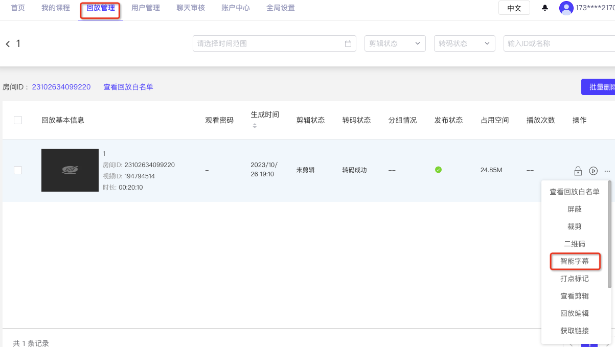The image size is (615, 347).
Task: Click the account name 173****2170
Action: click(x=595, y=8)
